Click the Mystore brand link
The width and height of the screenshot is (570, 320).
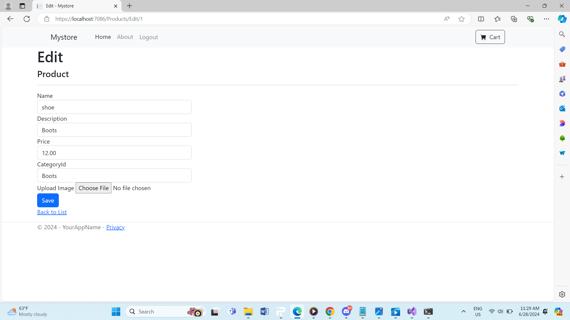[x=64, y=37]
